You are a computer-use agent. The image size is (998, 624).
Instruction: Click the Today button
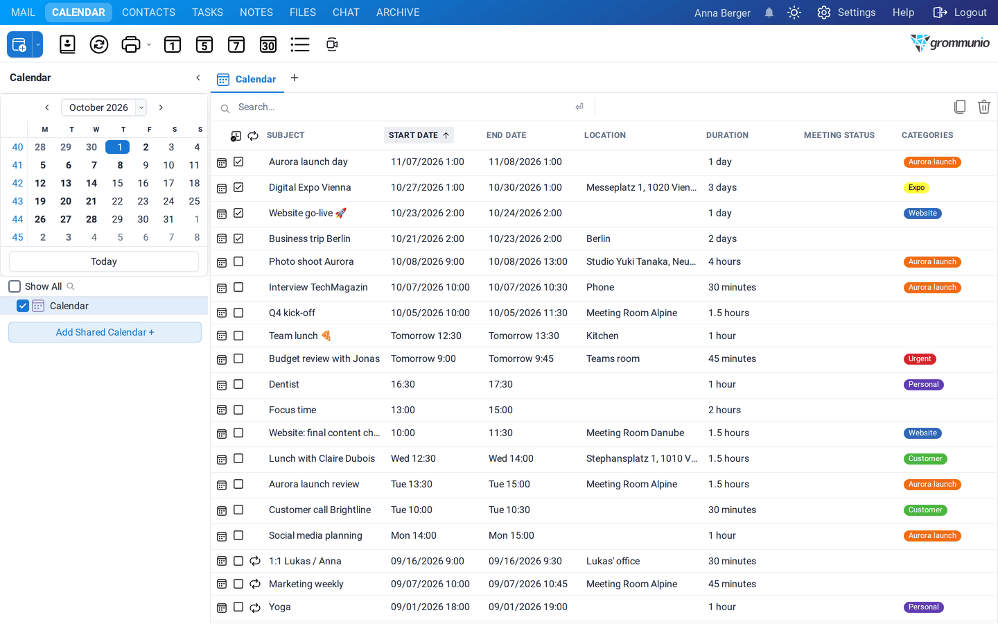[x=104, y=261]
